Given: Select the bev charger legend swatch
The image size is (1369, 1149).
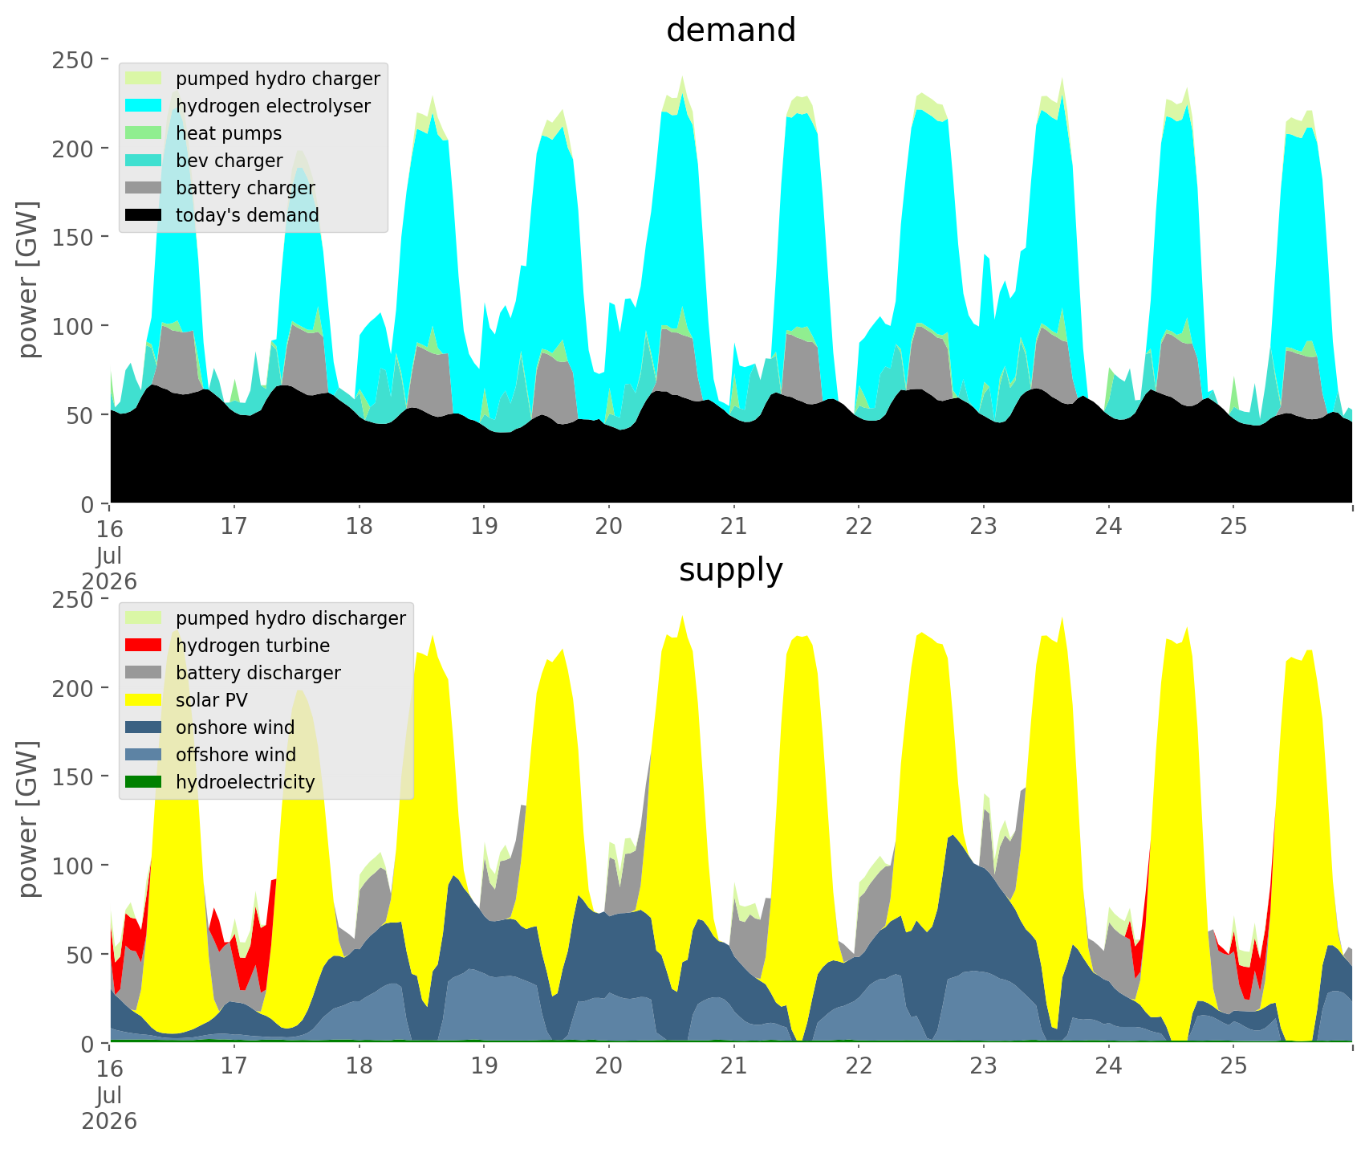Looking at the screenshot, I should (x=144, y=161).
